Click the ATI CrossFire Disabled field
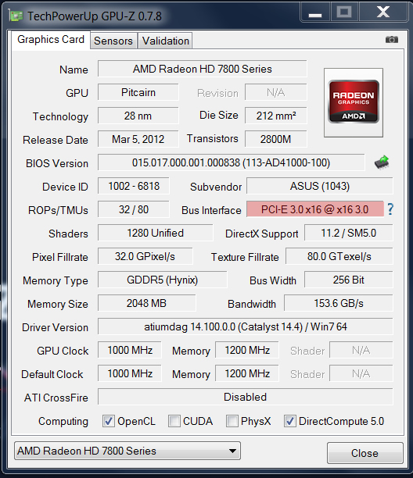 pos(246,397)
